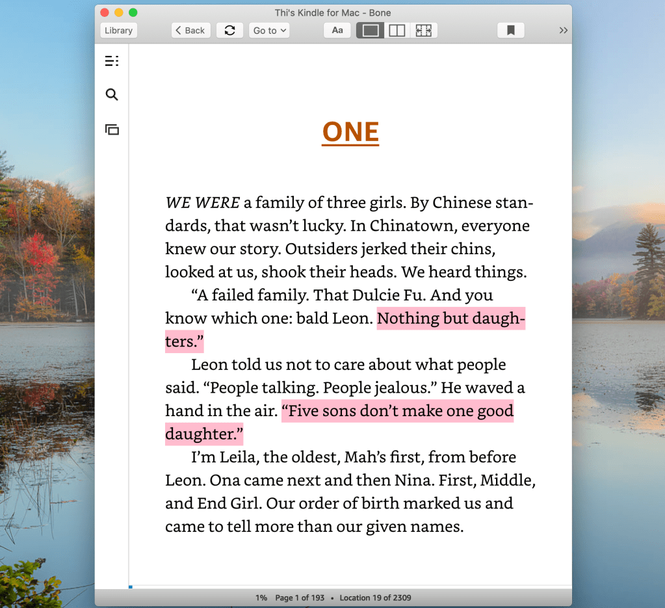Click the search magnifier icon

(112, 95)
